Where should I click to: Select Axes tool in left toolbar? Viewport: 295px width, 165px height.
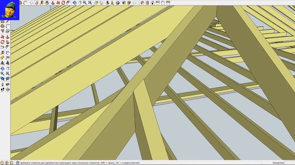[2, 63]
